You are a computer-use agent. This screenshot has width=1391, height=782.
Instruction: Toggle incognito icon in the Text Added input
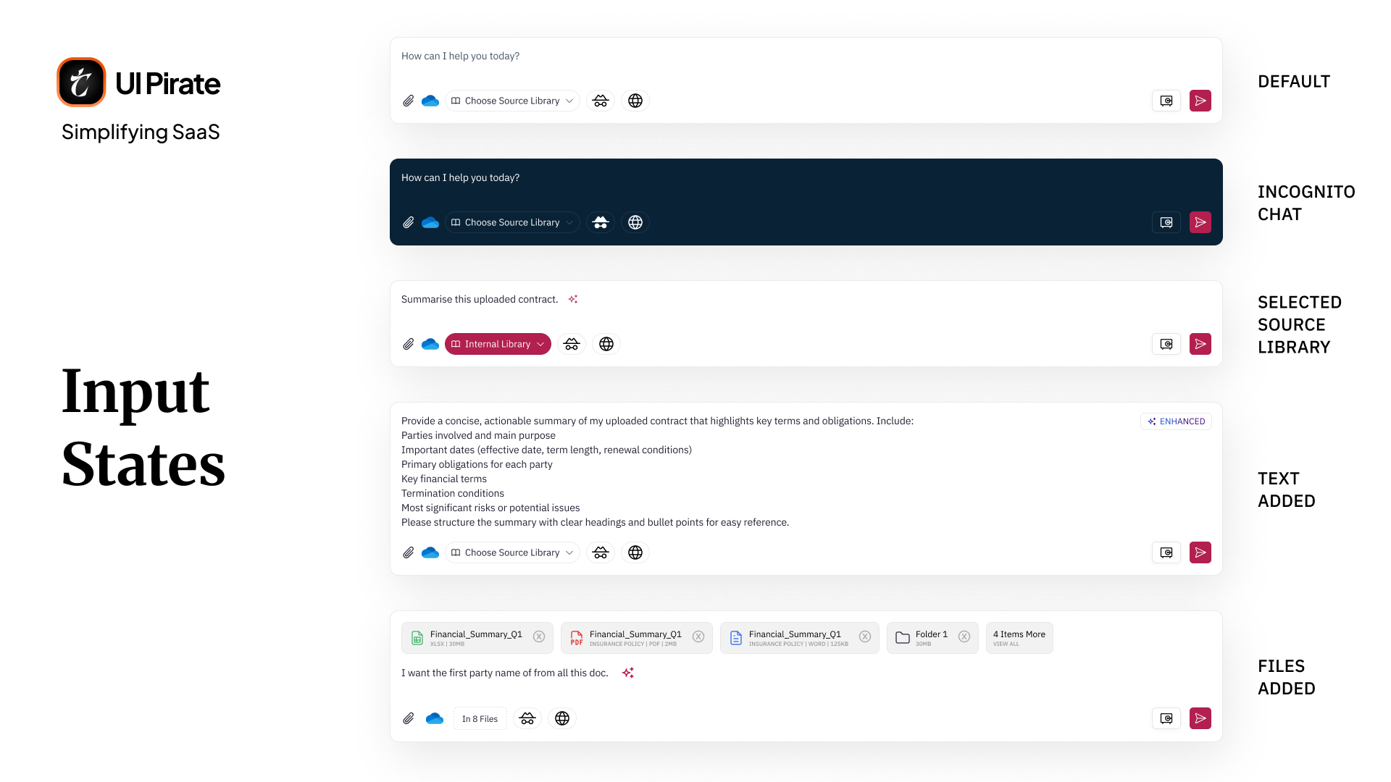click(601, 552)
